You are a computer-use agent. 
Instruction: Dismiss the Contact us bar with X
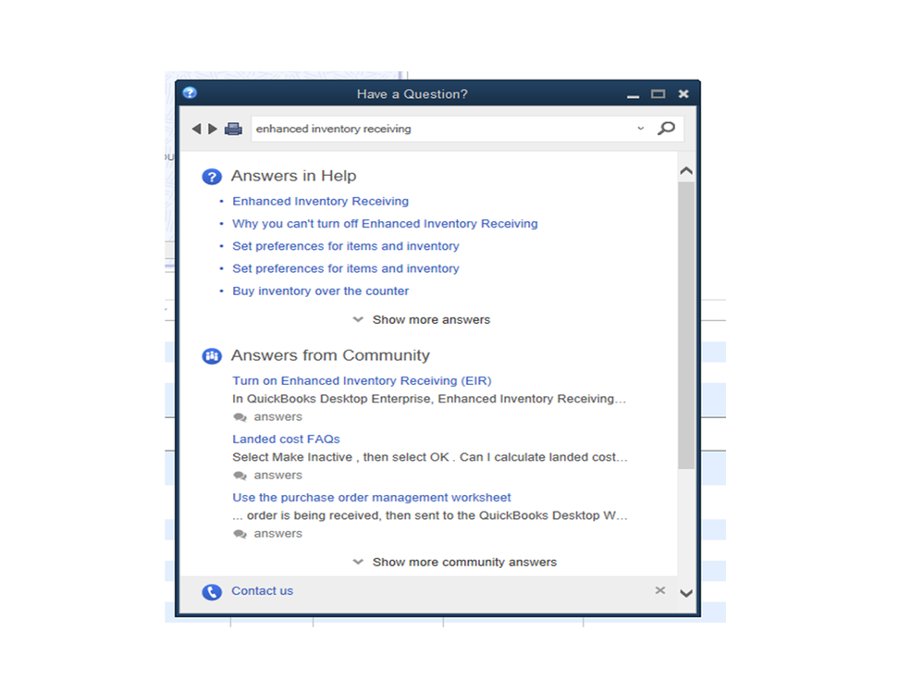click(x=660, y=590)
